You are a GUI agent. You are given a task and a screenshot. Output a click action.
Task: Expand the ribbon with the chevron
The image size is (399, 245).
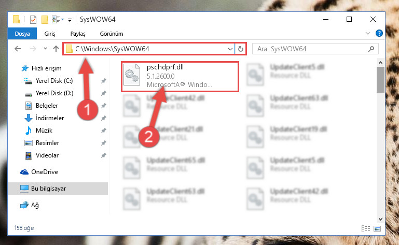(368, 33)
